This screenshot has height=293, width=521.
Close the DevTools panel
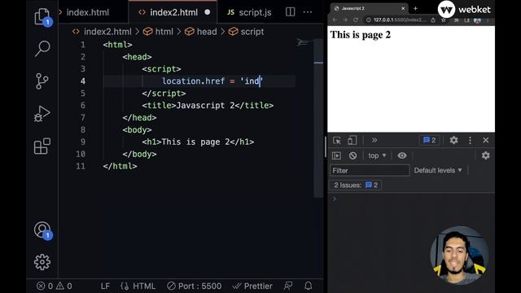(x=486, y=140)
